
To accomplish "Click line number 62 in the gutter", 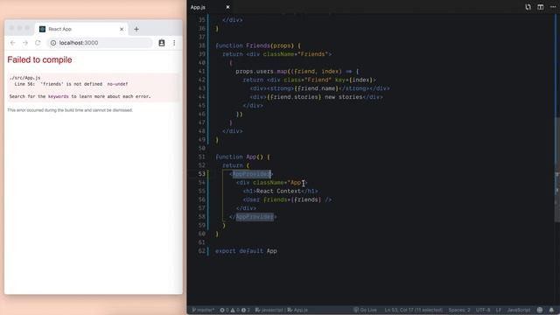I will pos(202,251).
